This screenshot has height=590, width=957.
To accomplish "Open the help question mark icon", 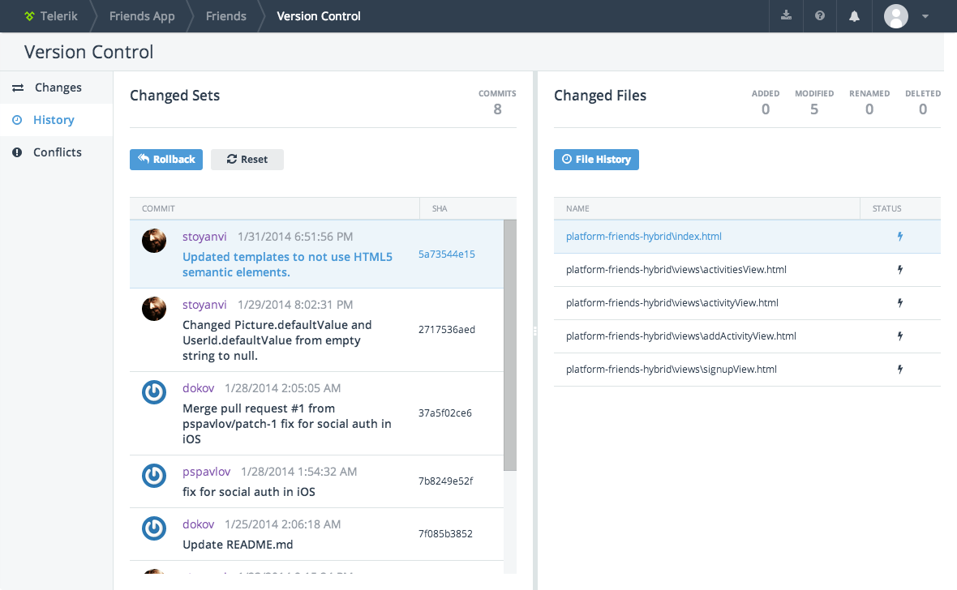I will 820,16.
